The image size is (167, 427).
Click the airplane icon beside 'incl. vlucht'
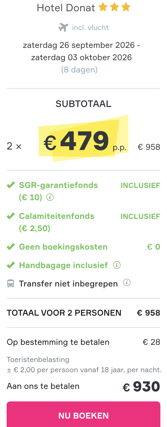(63, 27)
